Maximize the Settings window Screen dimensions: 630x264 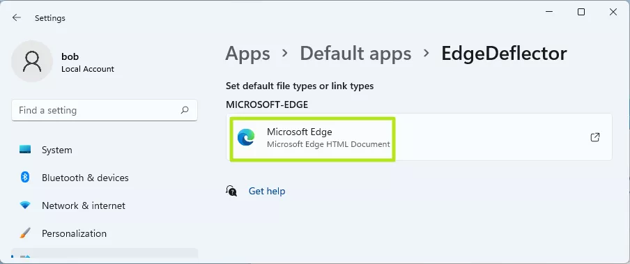pyautogui.click(x=581, y=12)
